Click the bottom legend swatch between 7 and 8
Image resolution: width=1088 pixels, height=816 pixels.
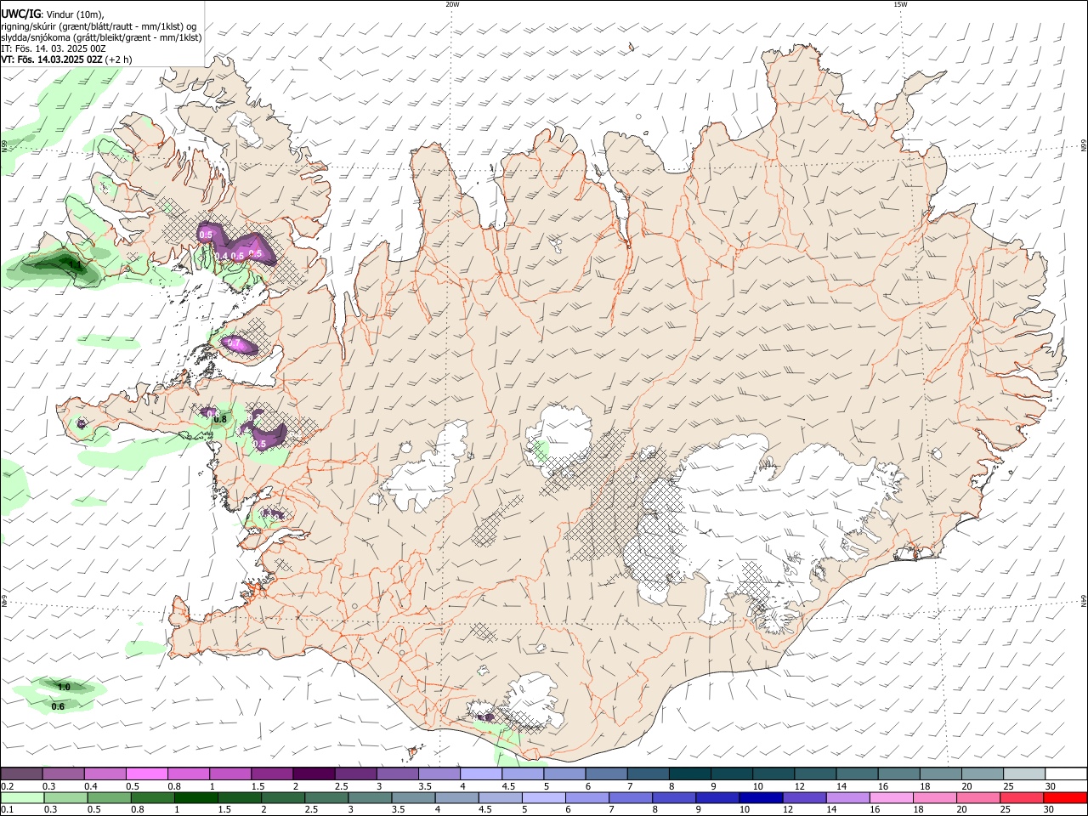630,797
